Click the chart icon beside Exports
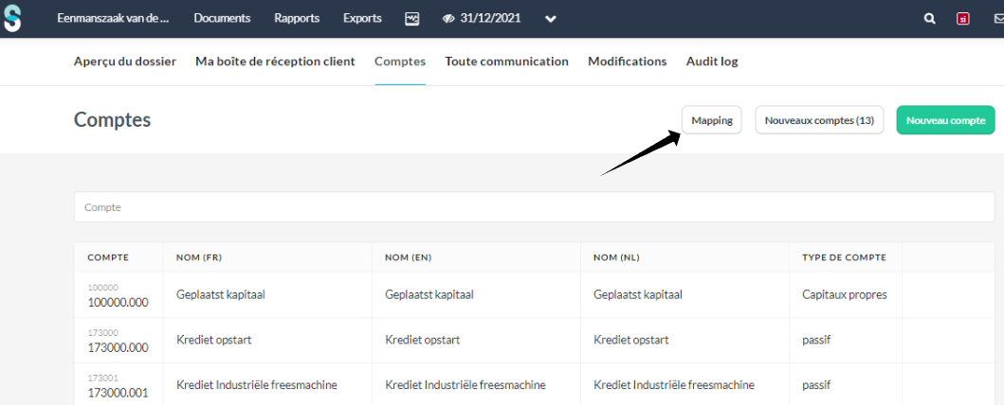This screenshot has width=1004, height=405. coord(411,19)
